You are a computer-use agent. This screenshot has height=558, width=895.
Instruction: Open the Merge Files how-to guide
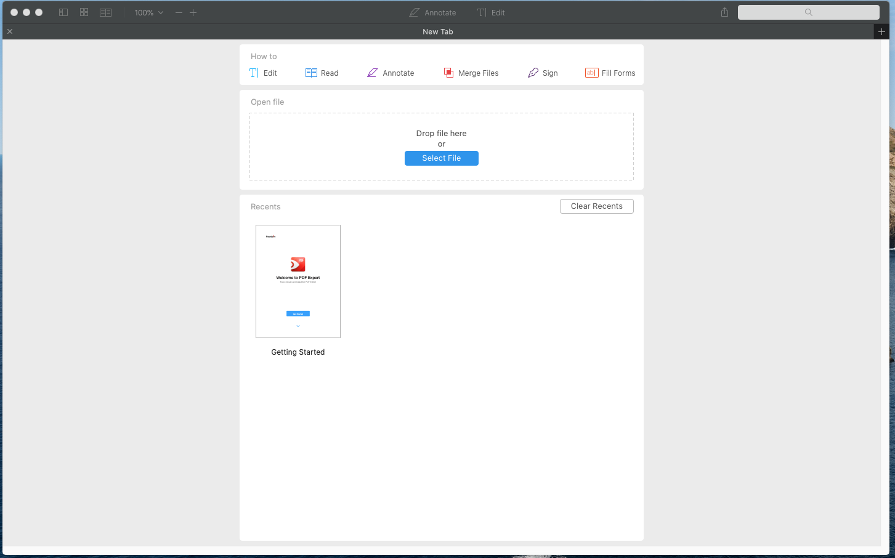tap(471, 73)
